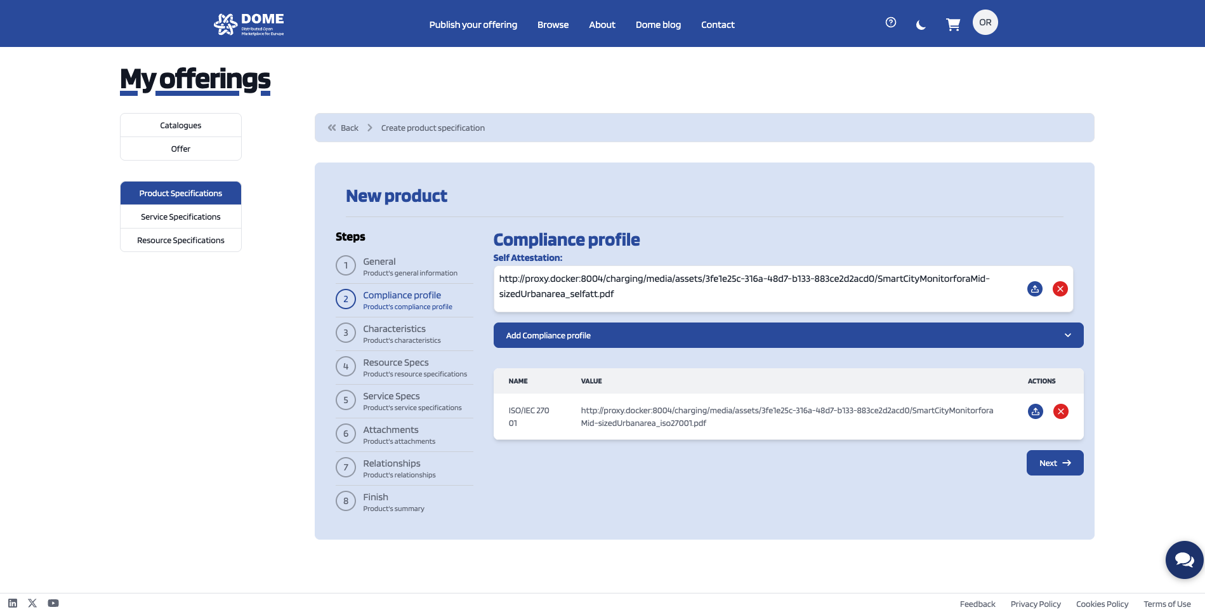This screenshot has height=612, width=1205.
Task: Select Service Specifications in sidebar
Action: coord(181,217)
